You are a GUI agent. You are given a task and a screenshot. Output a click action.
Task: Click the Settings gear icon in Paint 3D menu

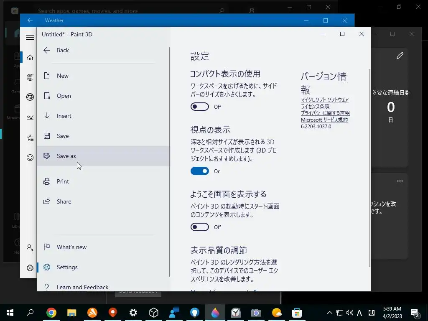pyautogui.click(x=47, y=267)
